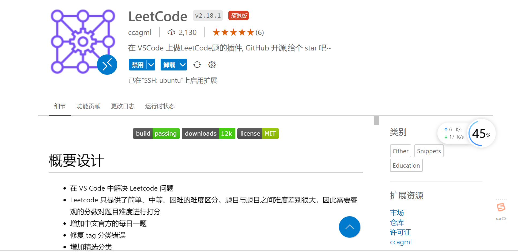This screenshot has height=252, width=518.
Task: Click the downloads 12k badge
Action: (x=209, y=133)
